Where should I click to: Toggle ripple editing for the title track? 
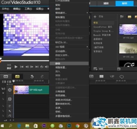(3, 106)
